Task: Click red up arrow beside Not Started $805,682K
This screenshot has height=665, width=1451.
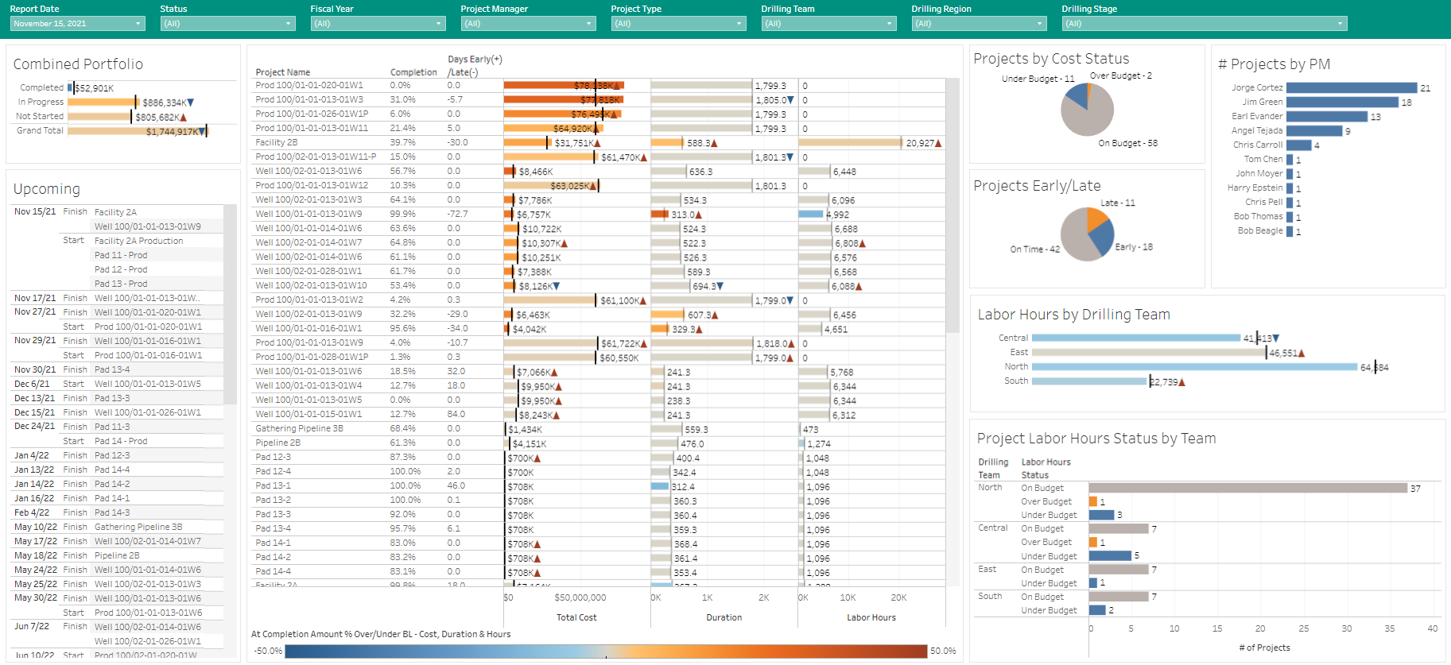Action: (x=184, y=117)
